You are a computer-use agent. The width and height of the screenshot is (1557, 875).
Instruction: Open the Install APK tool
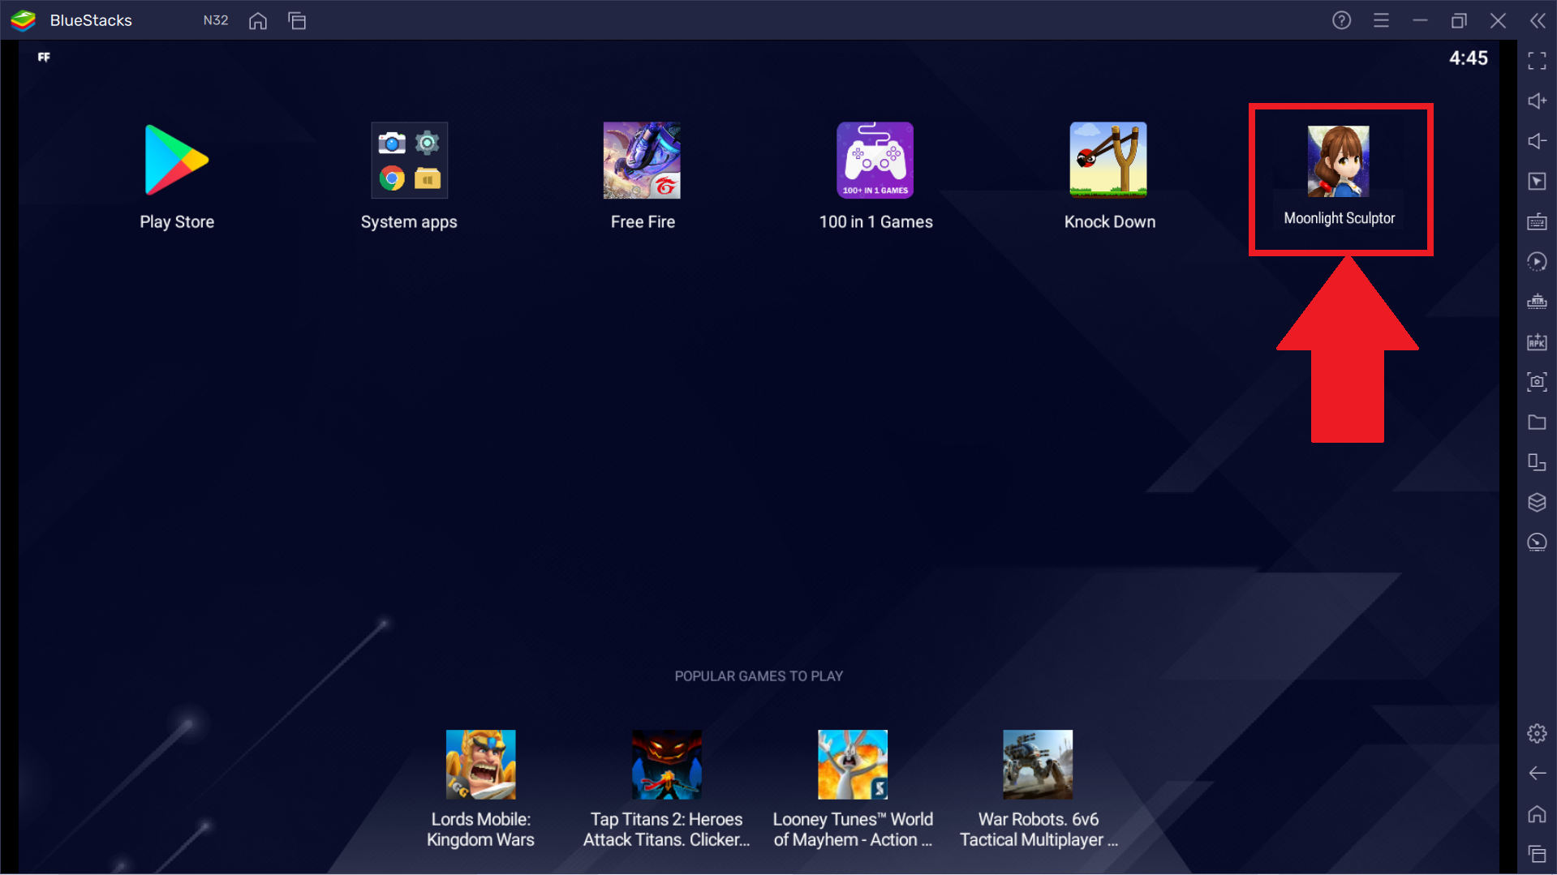tap(1537, 341)
